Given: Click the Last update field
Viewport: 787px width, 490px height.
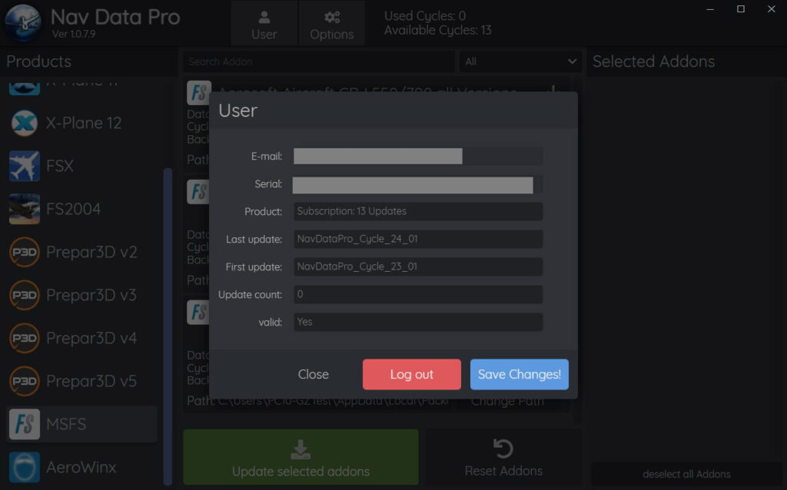Looking at the screenshot, I should point(417,239).
